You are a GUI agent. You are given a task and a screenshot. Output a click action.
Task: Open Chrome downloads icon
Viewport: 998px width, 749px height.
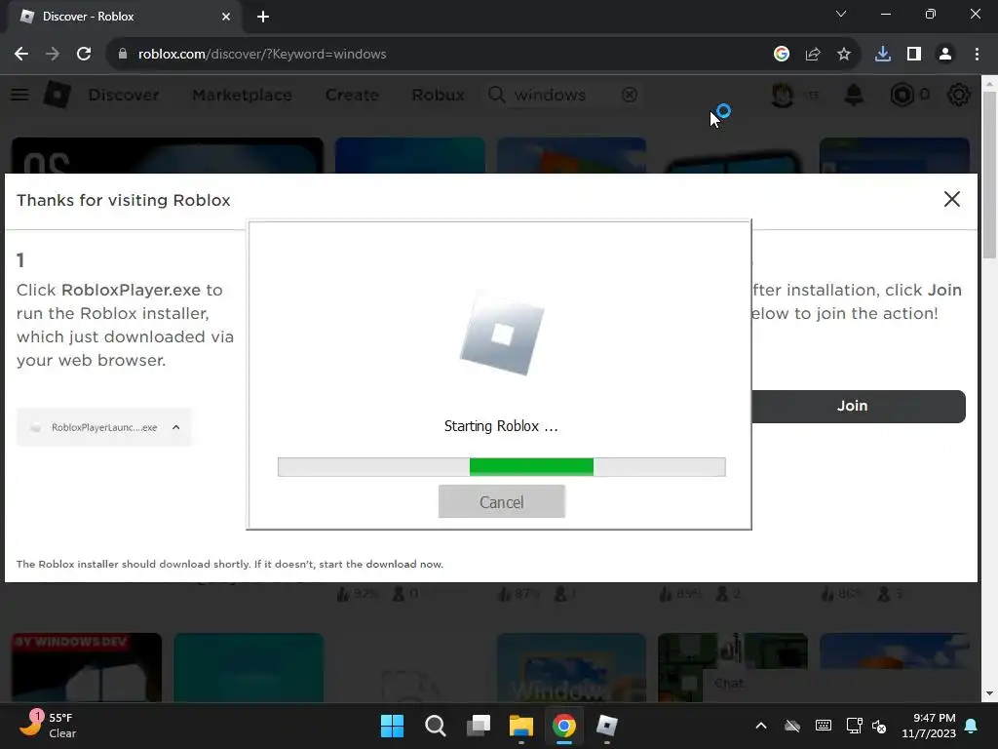(x=883, y=55)
